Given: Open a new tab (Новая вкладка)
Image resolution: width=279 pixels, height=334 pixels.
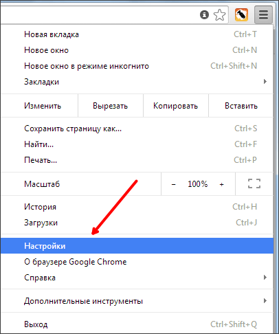Looking at the screenshot, I should 137,34.
